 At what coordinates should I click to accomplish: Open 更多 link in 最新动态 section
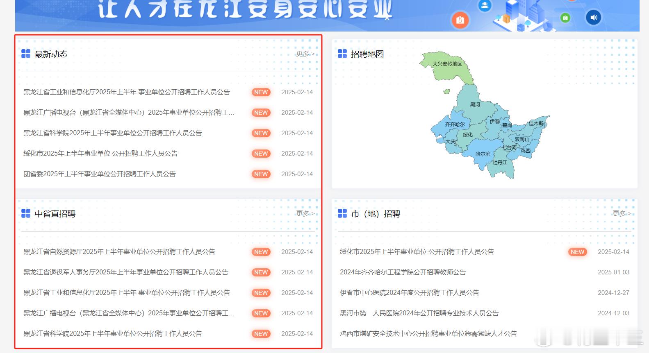(x=305, y=54)
